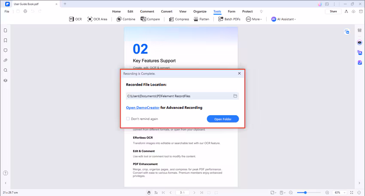
Task: Open the Protect tab
Action: point(247,11)
